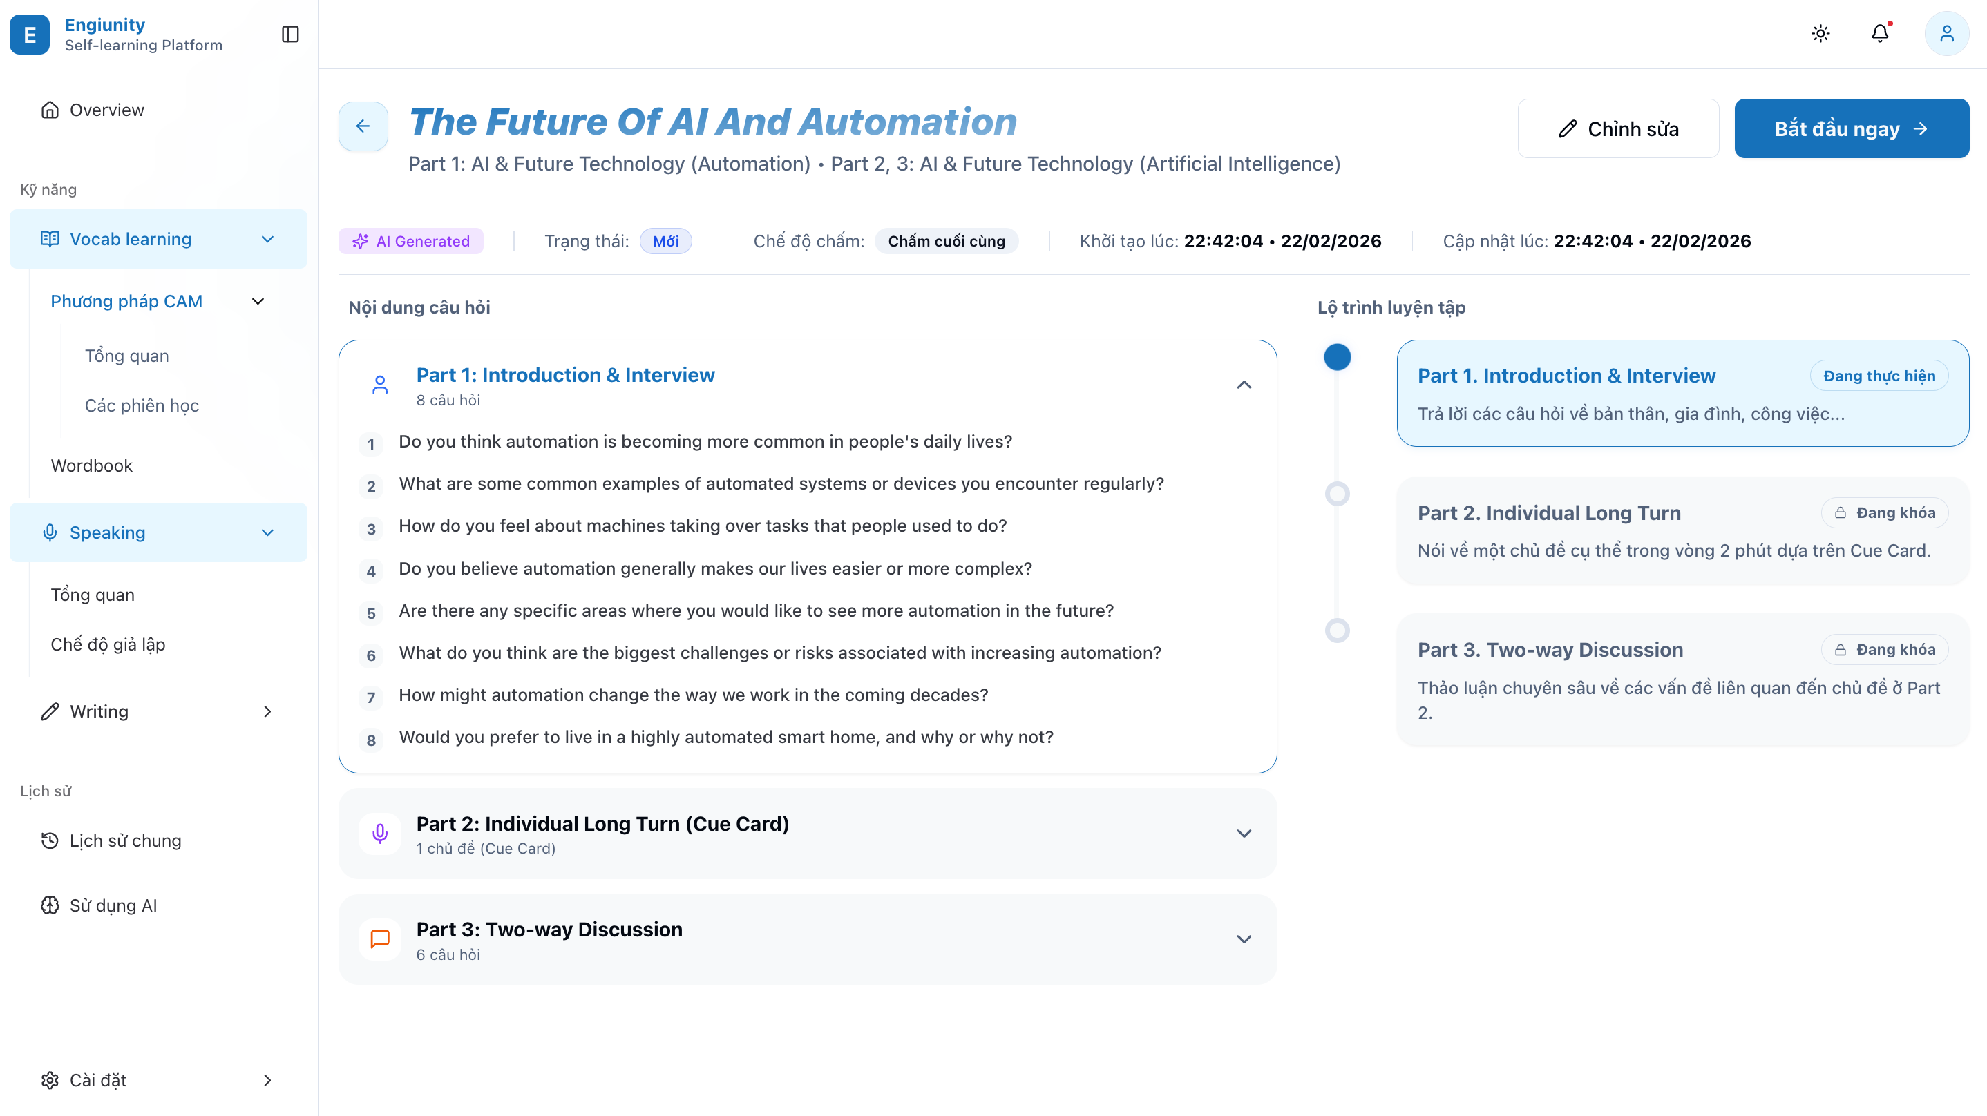The width and height of the screenshot is (1987, 1116).
Task: Click the Part 2 microphone icon
Action: click(379, 833)
